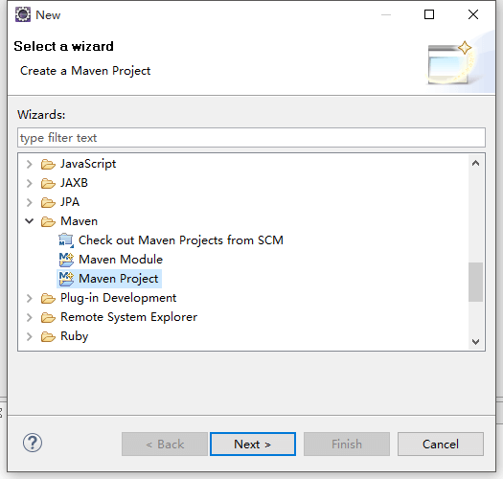The image size is (503, 479).
Task: Select the Plug-in Development label
Action: click(119, 298)
